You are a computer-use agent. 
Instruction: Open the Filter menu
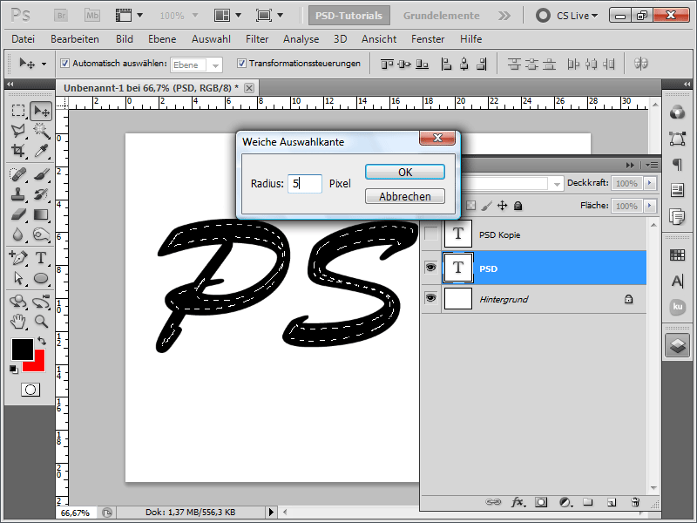[x=257, y=39]
